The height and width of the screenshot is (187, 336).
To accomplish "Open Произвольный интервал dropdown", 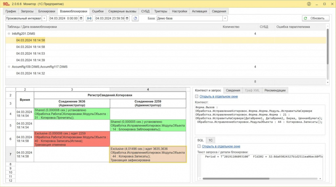I will 44,18.
